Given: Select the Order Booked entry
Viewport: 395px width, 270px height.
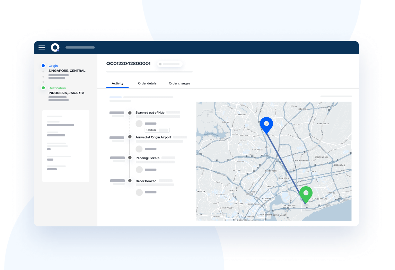Looking at the screenshot, I should point(146,181).
